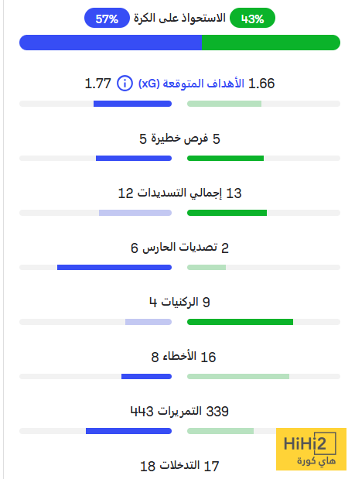355x479 pixels.
Task: Select the إجمالي التسديدات stat label
Action: click(x=179, y=193)
